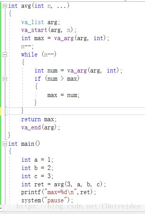The height and width of the screenshot is (214, 145).
Task: Collapse the avg function code block
Action: [x=5, y=6]
